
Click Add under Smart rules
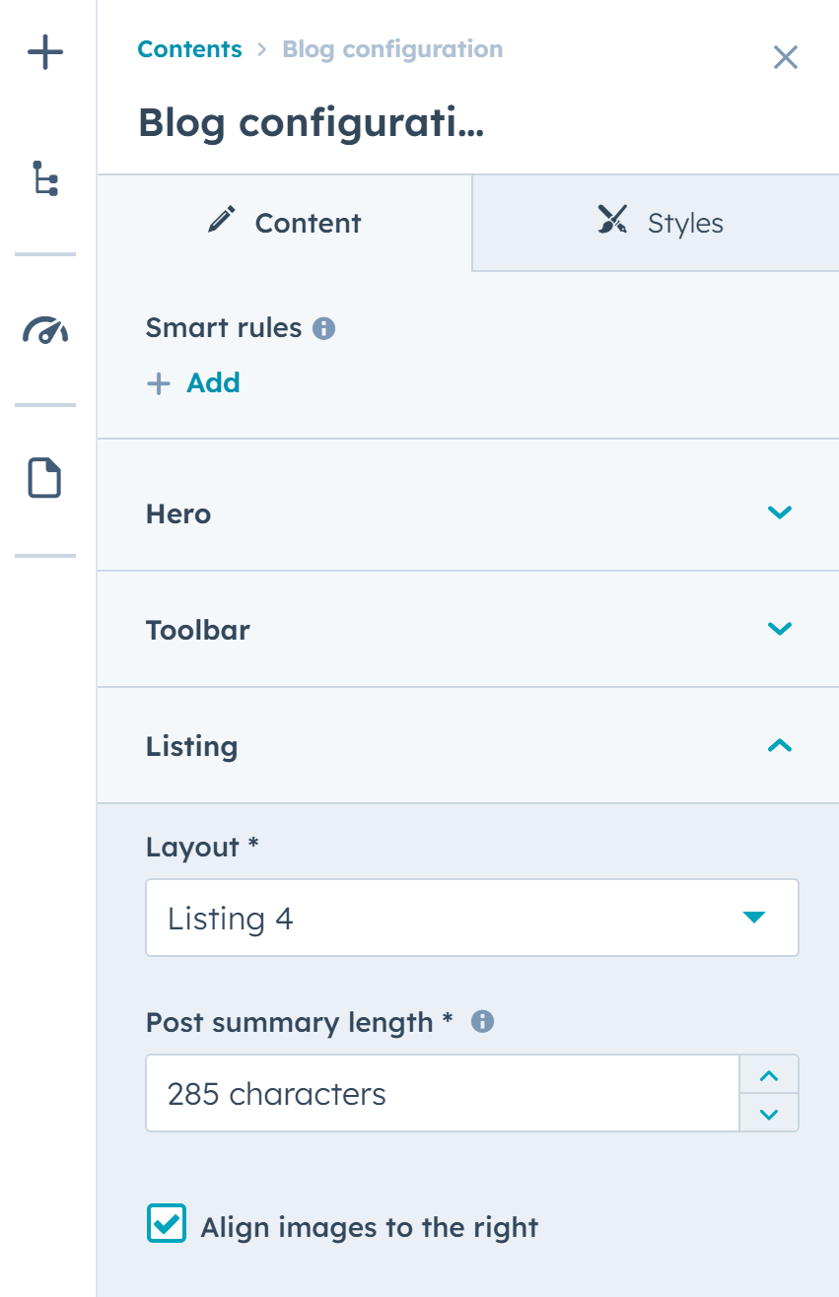[x=213, y=383]
